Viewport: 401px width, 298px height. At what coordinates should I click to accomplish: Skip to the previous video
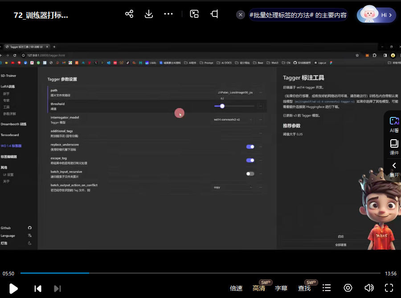click(x=38, y=289)
